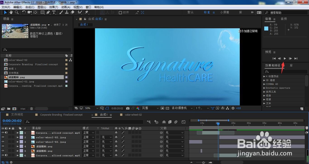Select the Clone Stamp tool
The image size is (309, 164).
pyautogui.click(x=67, y=12)
